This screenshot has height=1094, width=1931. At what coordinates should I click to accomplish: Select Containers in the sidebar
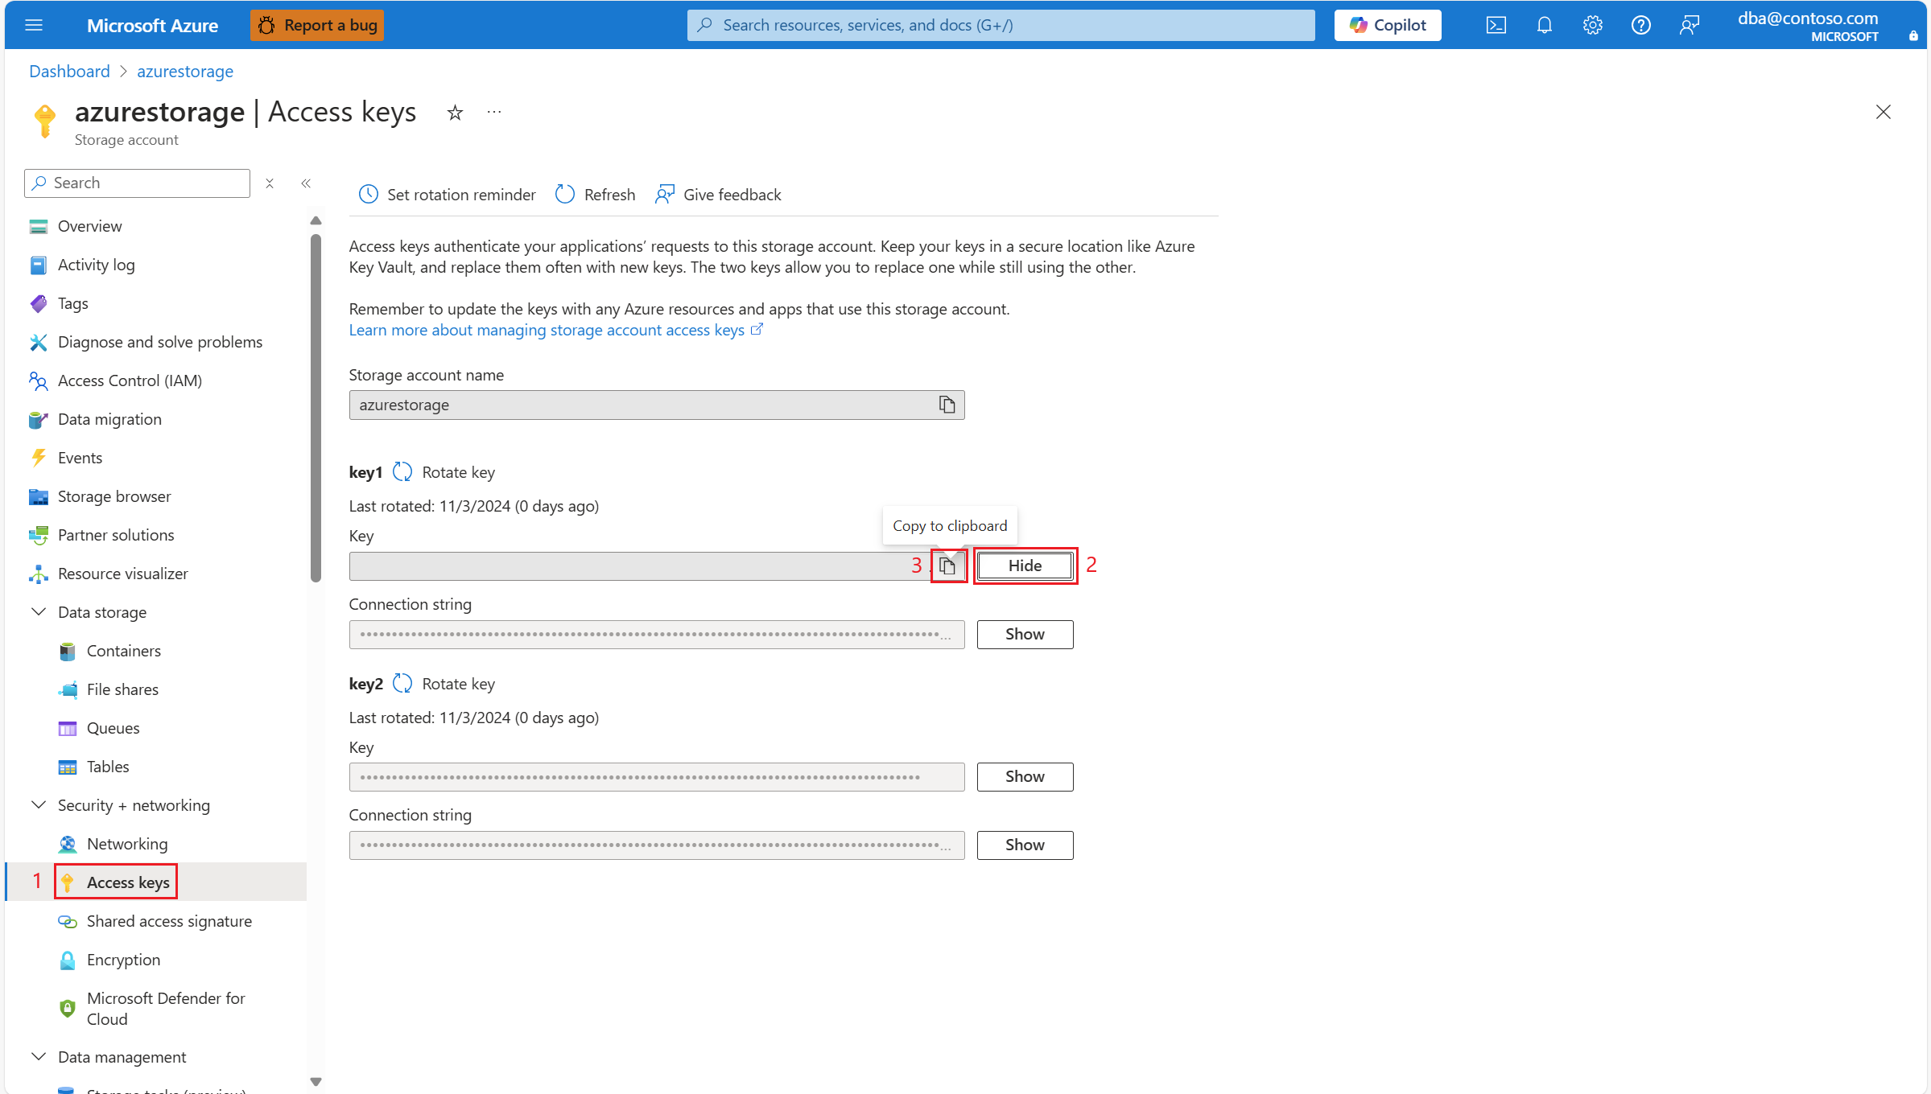123,651
